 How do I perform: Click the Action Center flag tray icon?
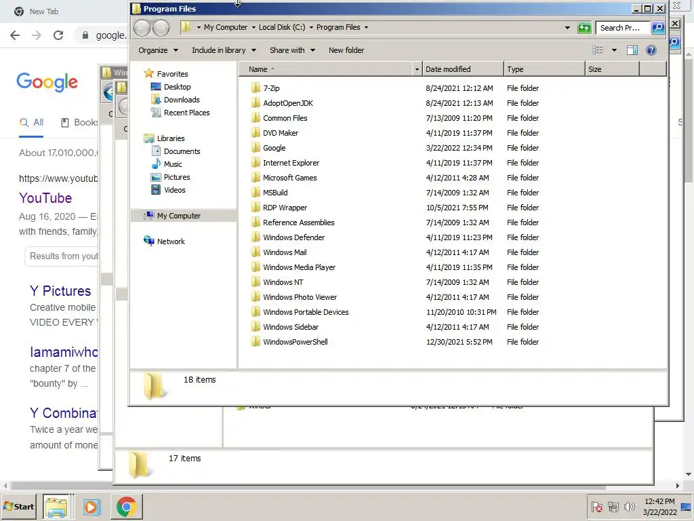point(596,506)
